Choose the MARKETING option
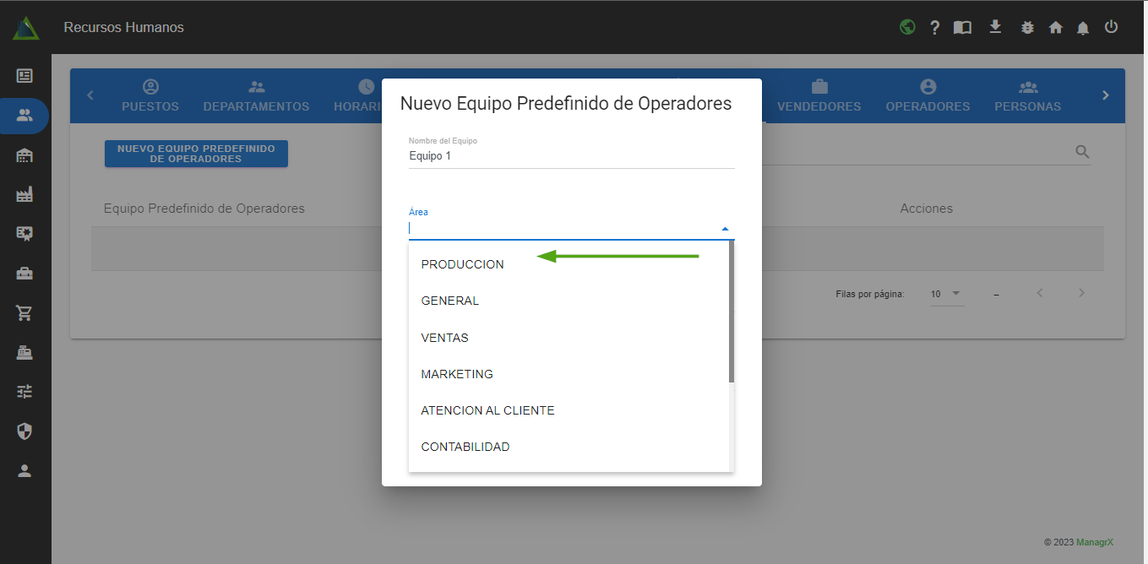 coord(457,374)
